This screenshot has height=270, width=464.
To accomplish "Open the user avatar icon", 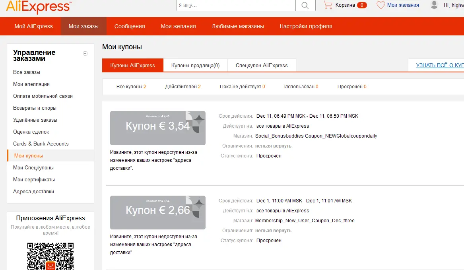I will point(434,5).
